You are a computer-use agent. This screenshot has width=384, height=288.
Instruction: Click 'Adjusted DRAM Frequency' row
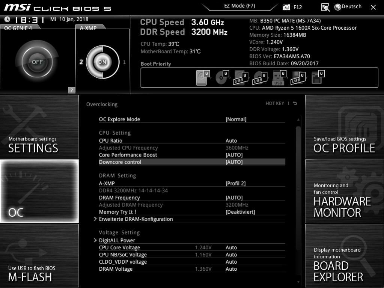192,205
